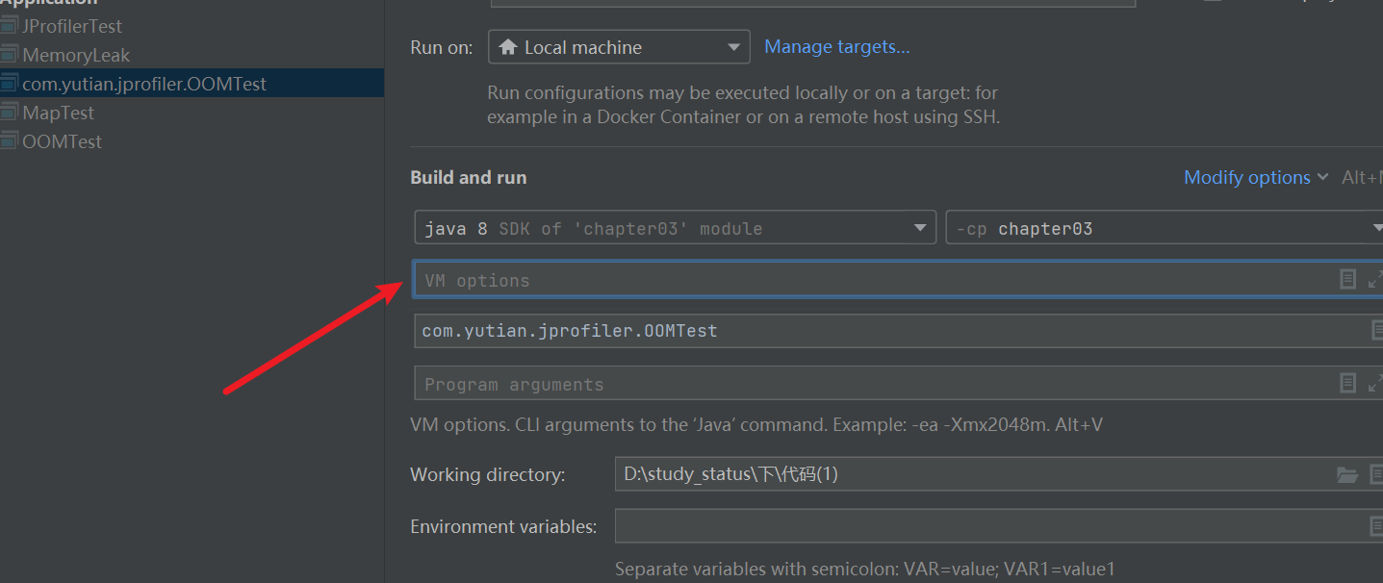Select the JProfilerTest configuration
Viewport: 1383px width, 583px height.
[72, 26]
